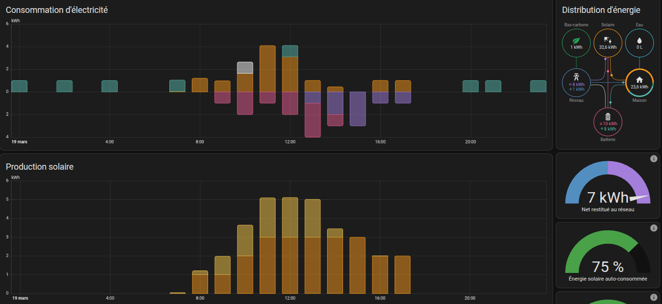
Task: Open info icon on Énergie solaire auto-consommée gauge
Action: pos(654,228)
